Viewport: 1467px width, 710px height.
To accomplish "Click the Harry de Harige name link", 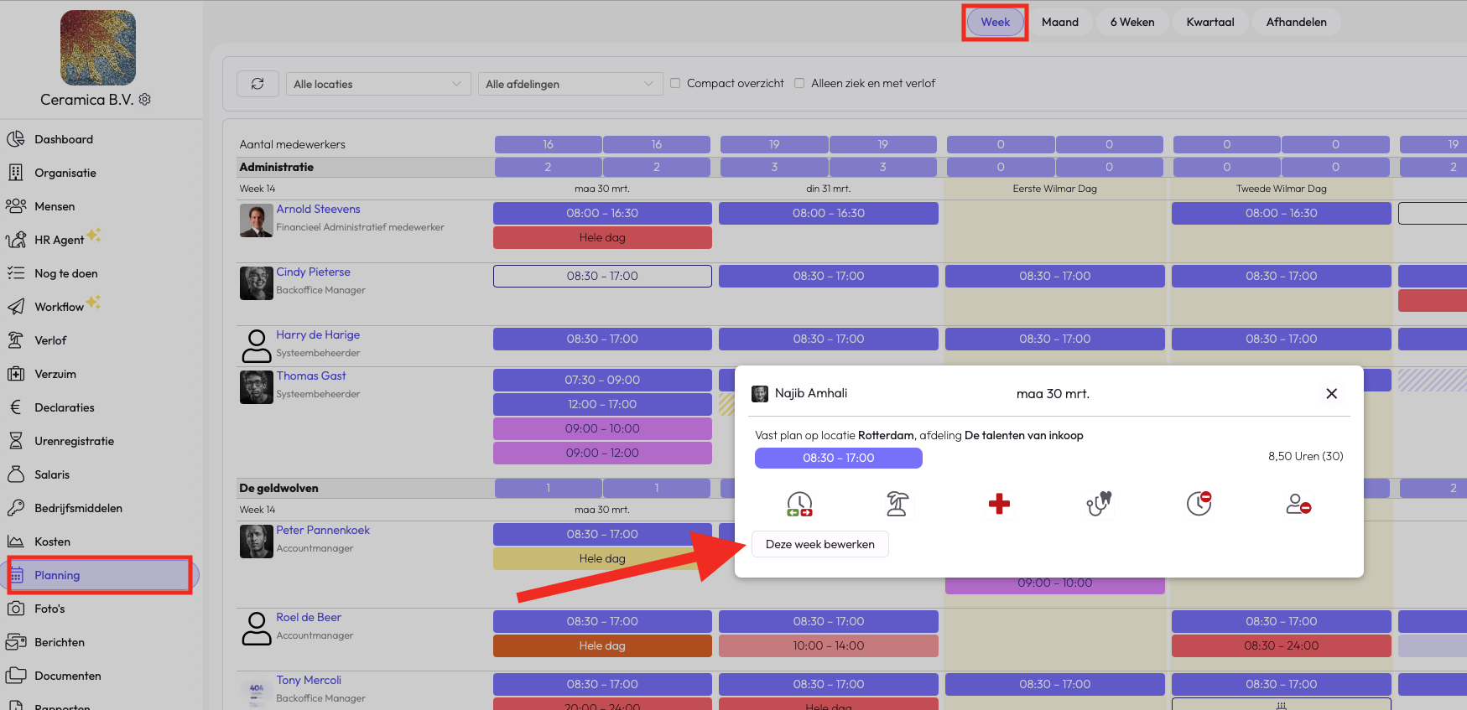I will click(318, 335).
